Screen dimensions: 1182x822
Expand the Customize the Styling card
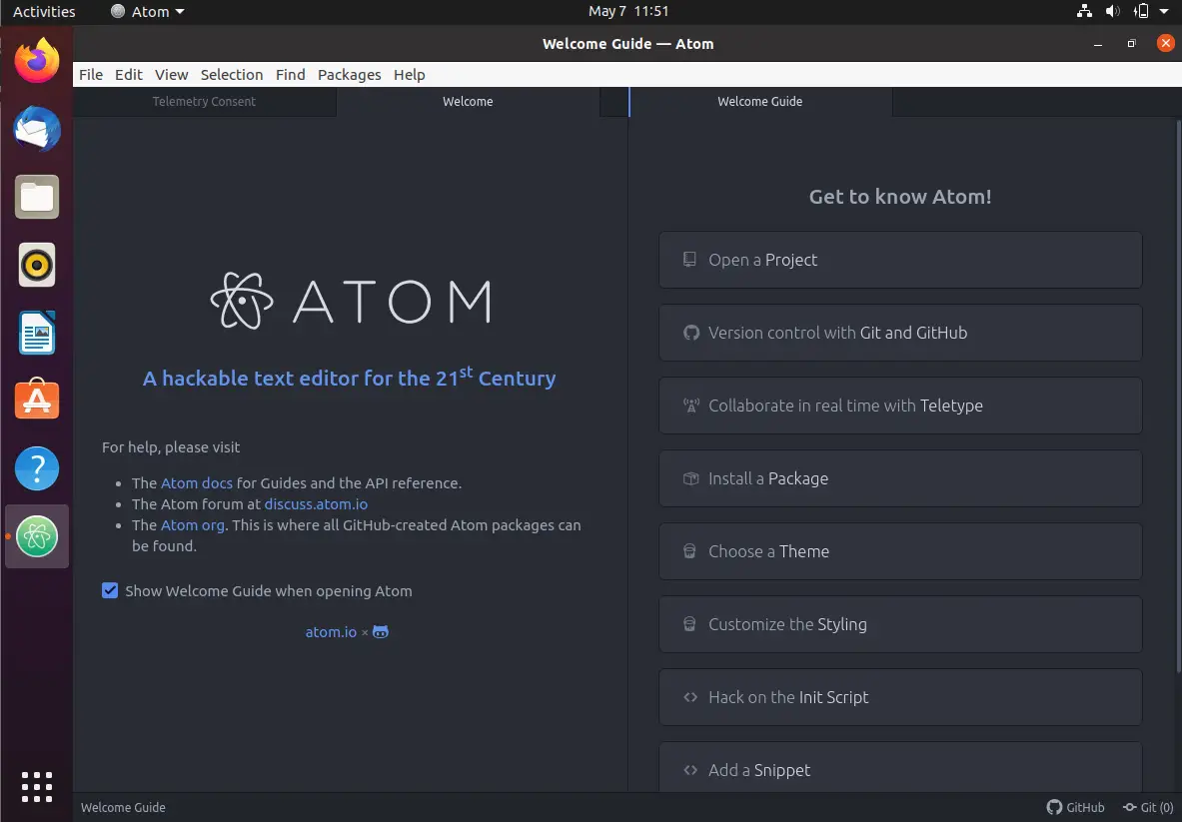(x=900, y=624)
